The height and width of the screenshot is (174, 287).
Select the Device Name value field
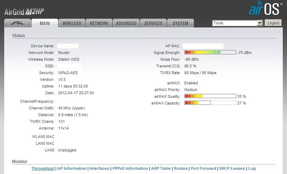click(x=68, y=46)
